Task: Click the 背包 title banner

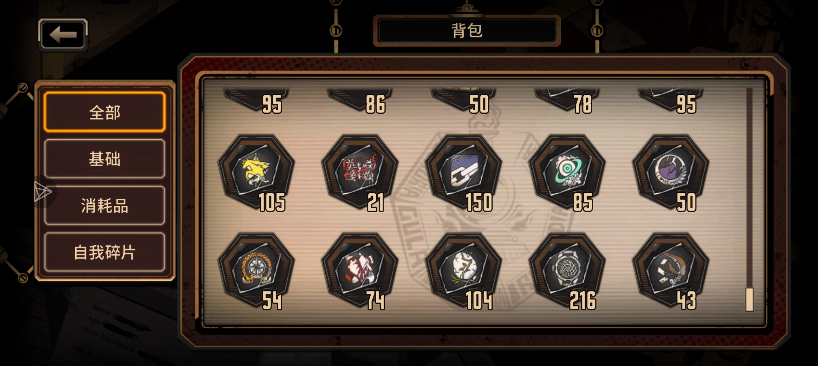Action: point(467,30)
